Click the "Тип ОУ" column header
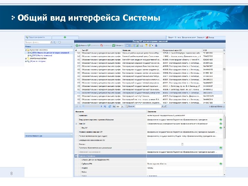The height and width of the screenshot is (186, 248). coord(101,50)
